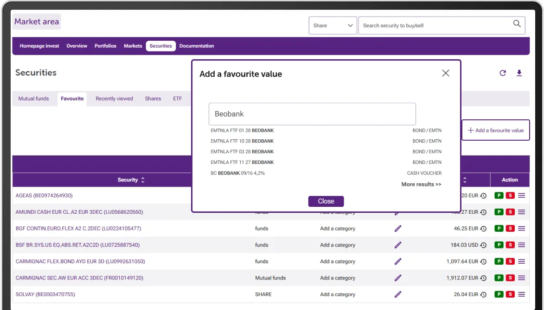The height and width of the screenshot is (310, 544).
Task: Click Add a category for SOLVAY
Action: 338,294
